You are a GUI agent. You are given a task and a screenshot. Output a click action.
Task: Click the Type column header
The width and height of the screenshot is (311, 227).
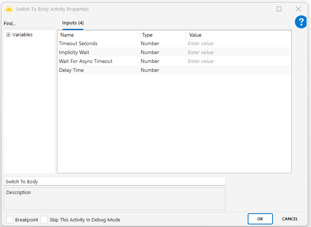tap(162, 35)
